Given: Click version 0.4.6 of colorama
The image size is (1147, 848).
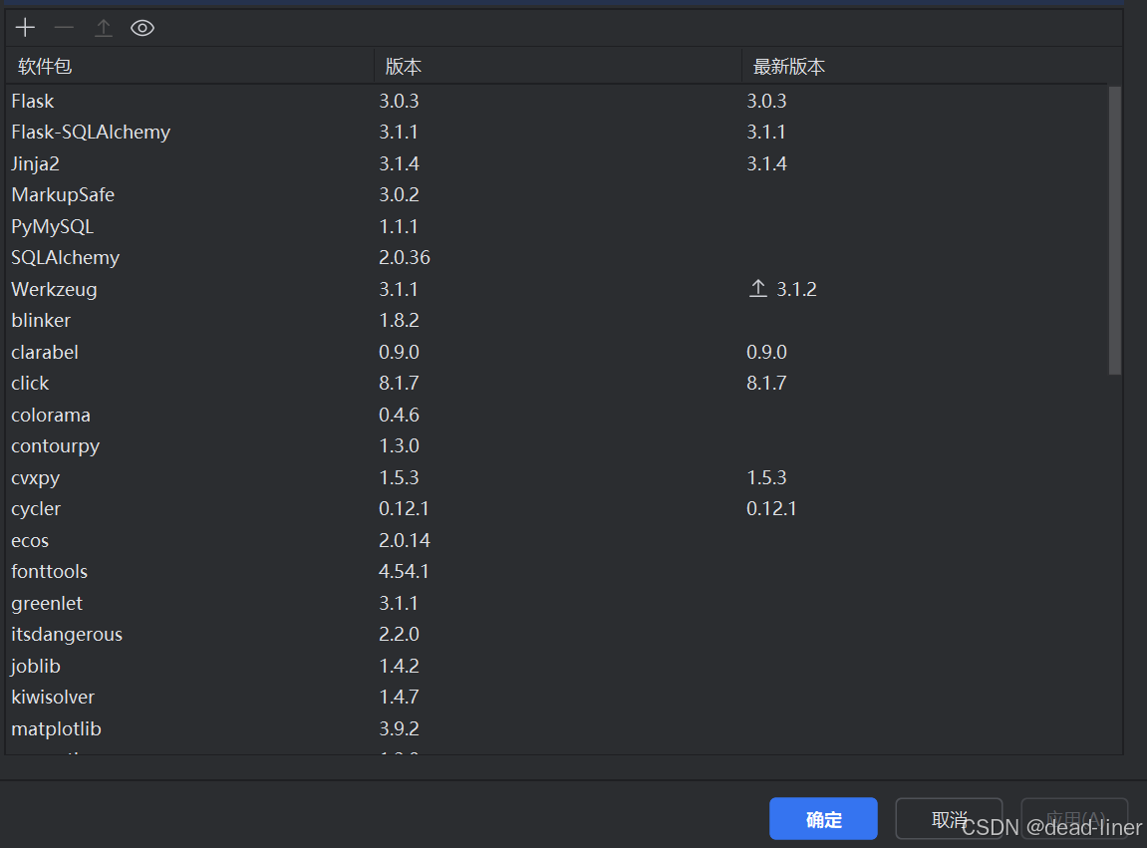Looking at the screenshot, I should pyautogui.click(x=399, y=415).
